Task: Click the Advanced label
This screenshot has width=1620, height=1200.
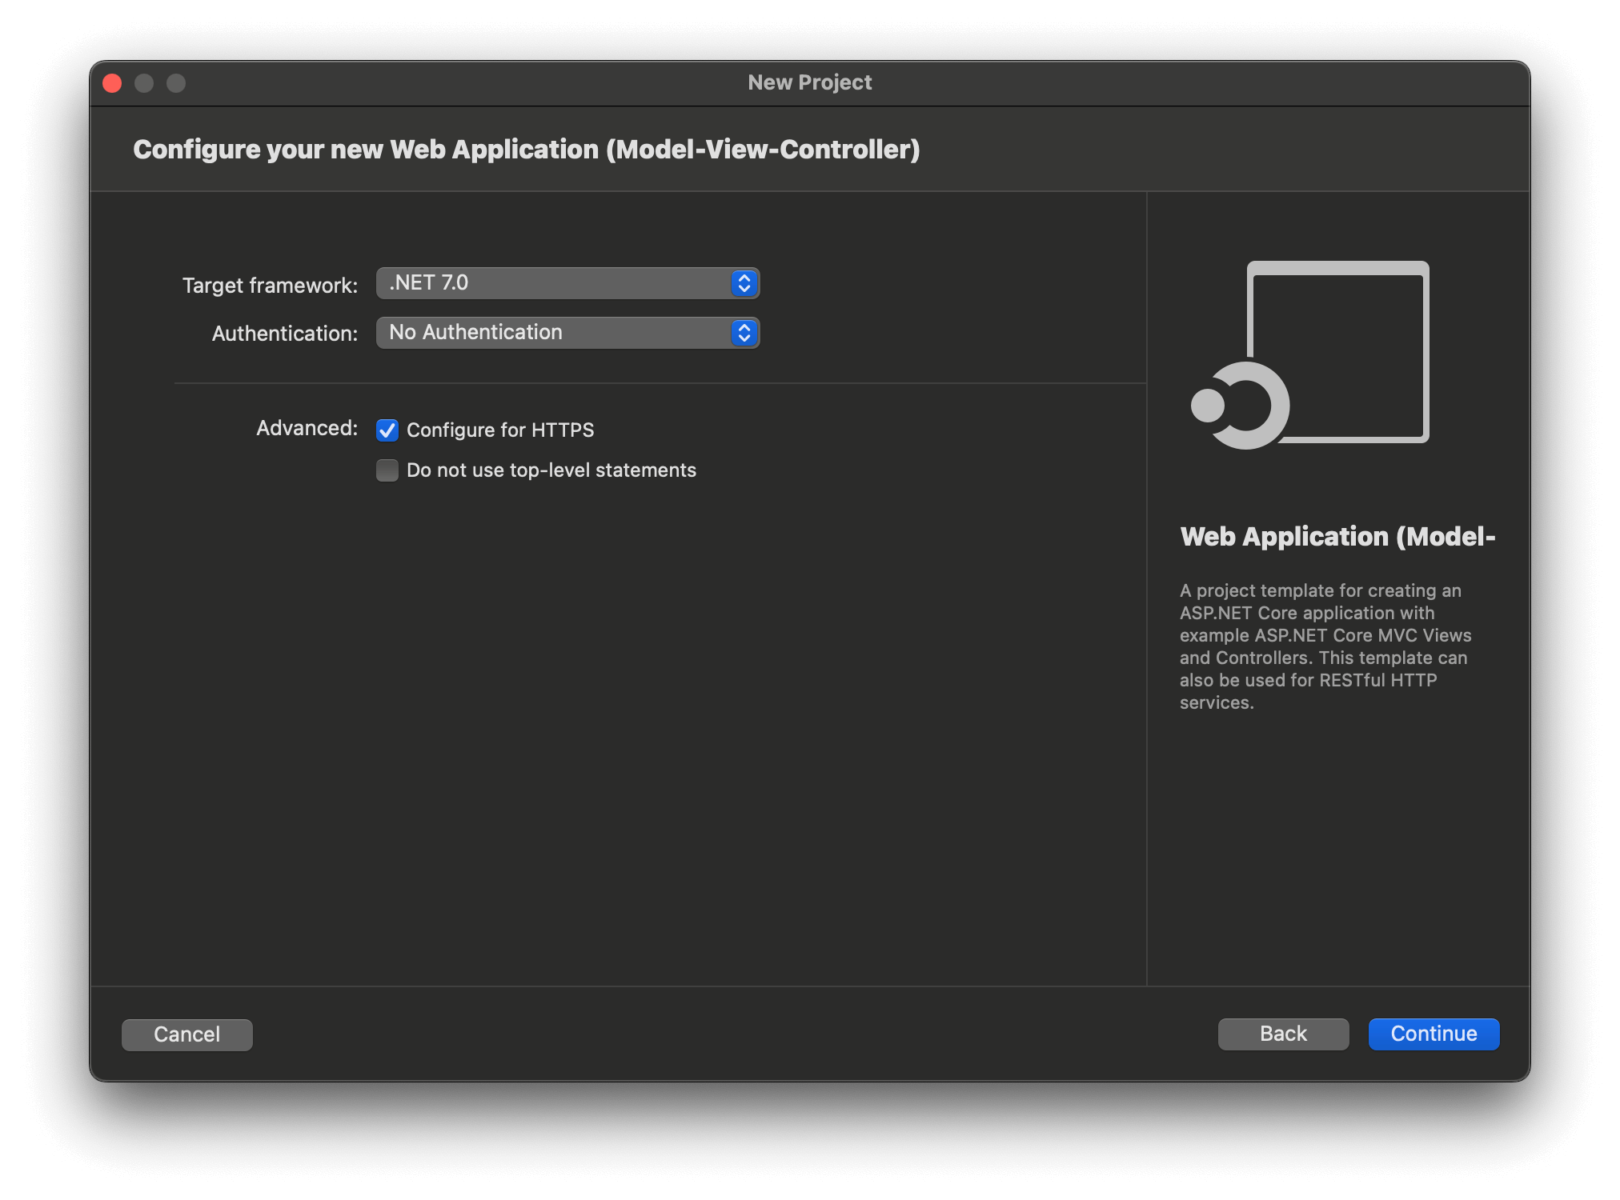Action: point(307,428)
